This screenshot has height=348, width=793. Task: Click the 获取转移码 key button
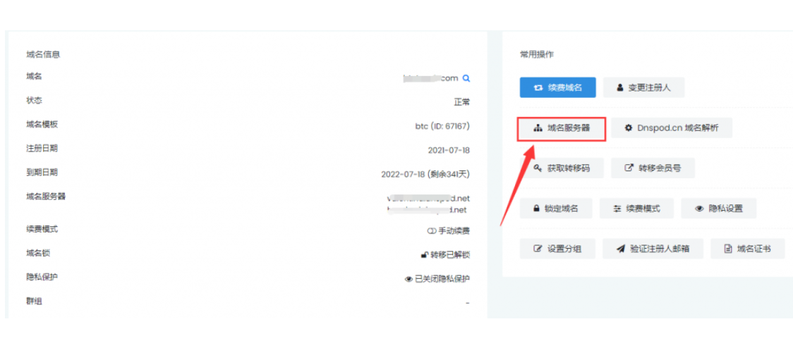[x=560, y=168]
